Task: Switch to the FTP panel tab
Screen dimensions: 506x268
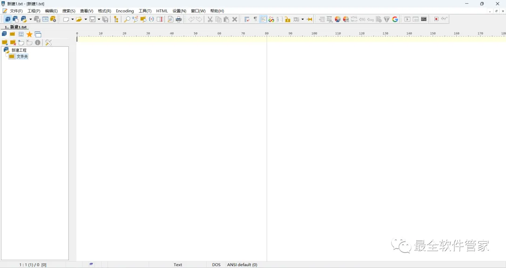Action: [21, 34]
